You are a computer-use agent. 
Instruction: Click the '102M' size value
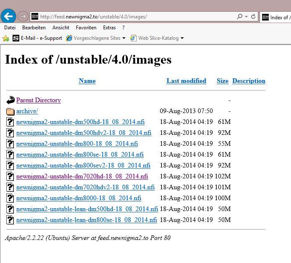[223, 176]
